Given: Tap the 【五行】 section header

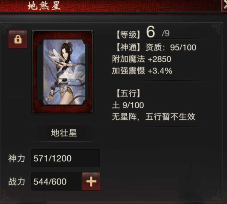Looking at the screenshot, I should coord(128,93).
